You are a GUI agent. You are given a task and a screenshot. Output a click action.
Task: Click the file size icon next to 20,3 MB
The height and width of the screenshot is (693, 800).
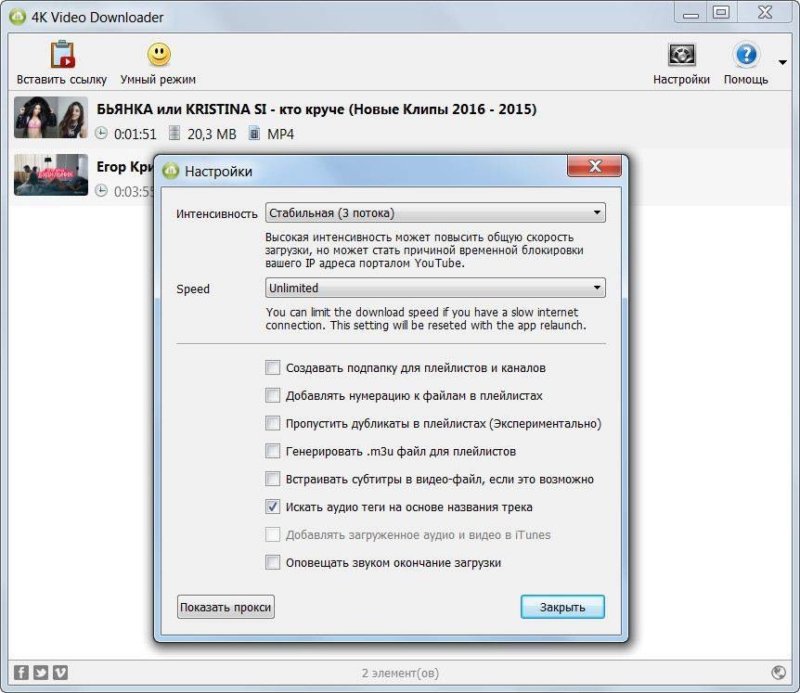(x=174, y=133)
